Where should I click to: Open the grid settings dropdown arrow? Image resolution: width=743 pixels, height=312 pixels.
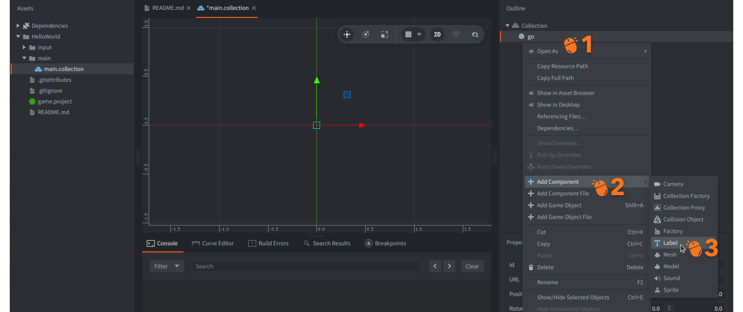[420, 35]
